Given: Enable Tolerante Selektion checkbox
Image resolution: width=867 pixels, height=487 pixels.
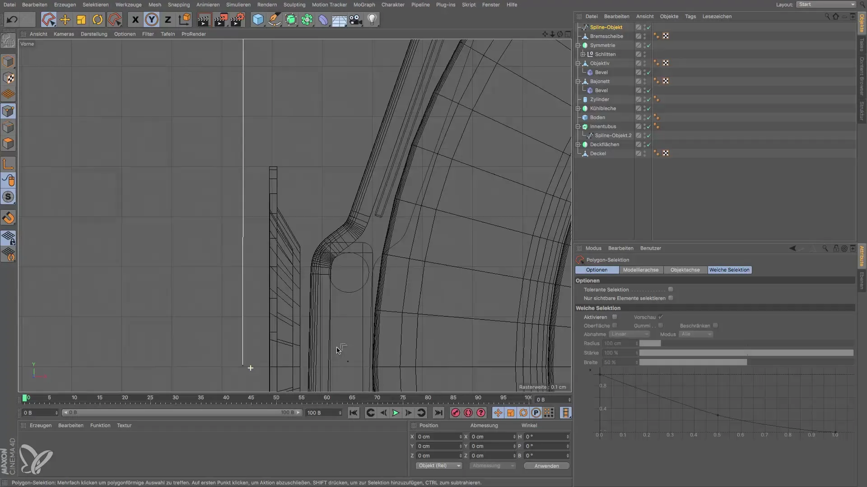Looking at the screenshot, I should 671,289.
